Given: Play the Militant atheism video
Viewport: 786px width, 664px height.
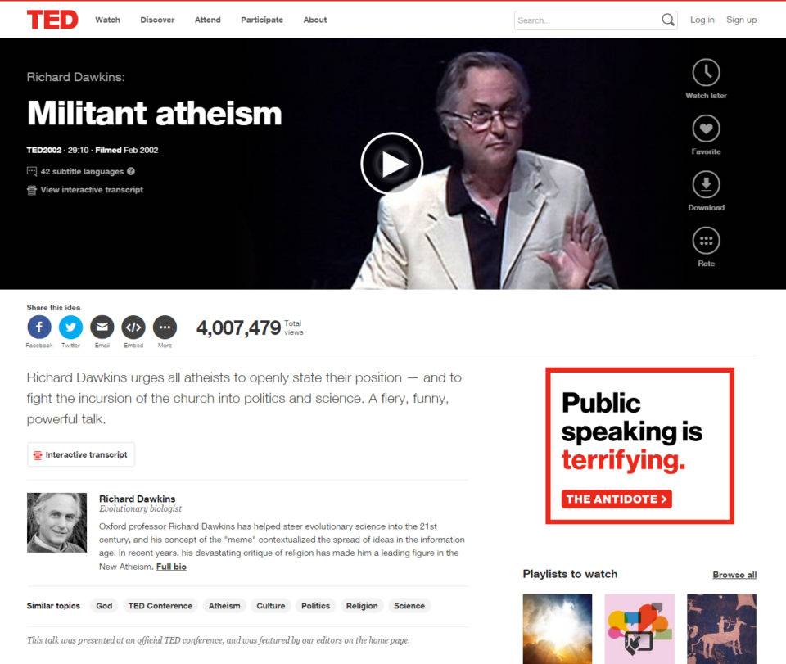Looking at the screenshot, I should [x=392, y=164].
